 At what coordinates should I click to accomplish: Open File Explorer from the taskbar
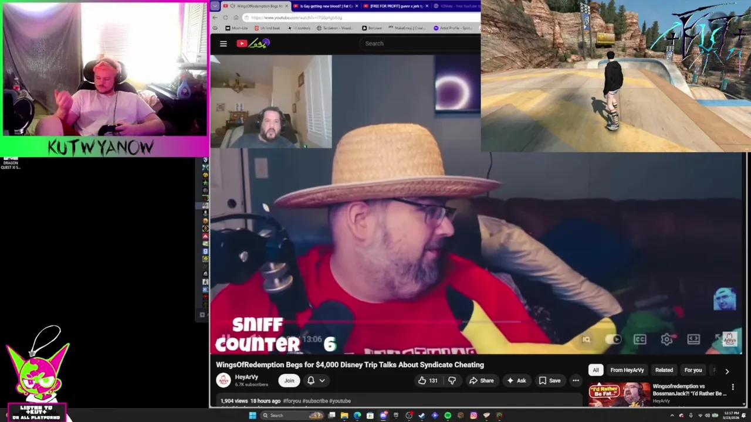coord(344,416)
